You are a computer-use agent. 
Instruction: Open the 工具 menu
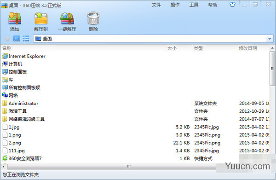[194, 5]
